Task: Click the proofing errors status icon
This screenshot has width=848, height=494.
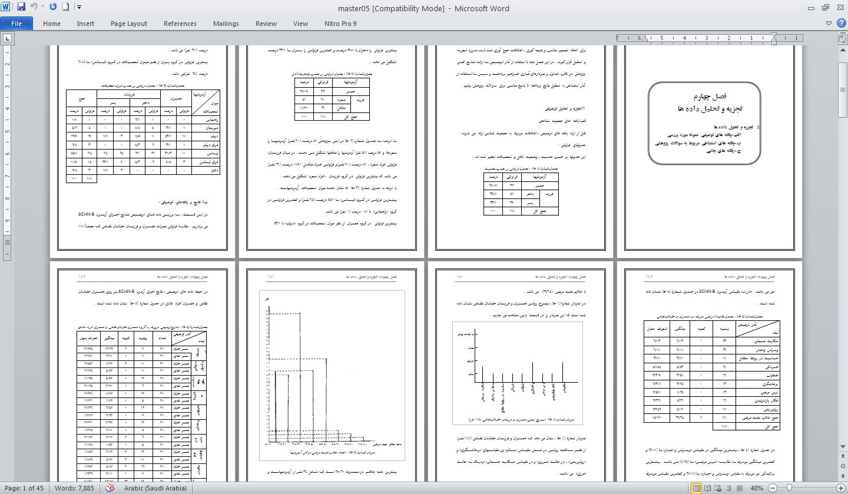Action: tap(110, 488)
